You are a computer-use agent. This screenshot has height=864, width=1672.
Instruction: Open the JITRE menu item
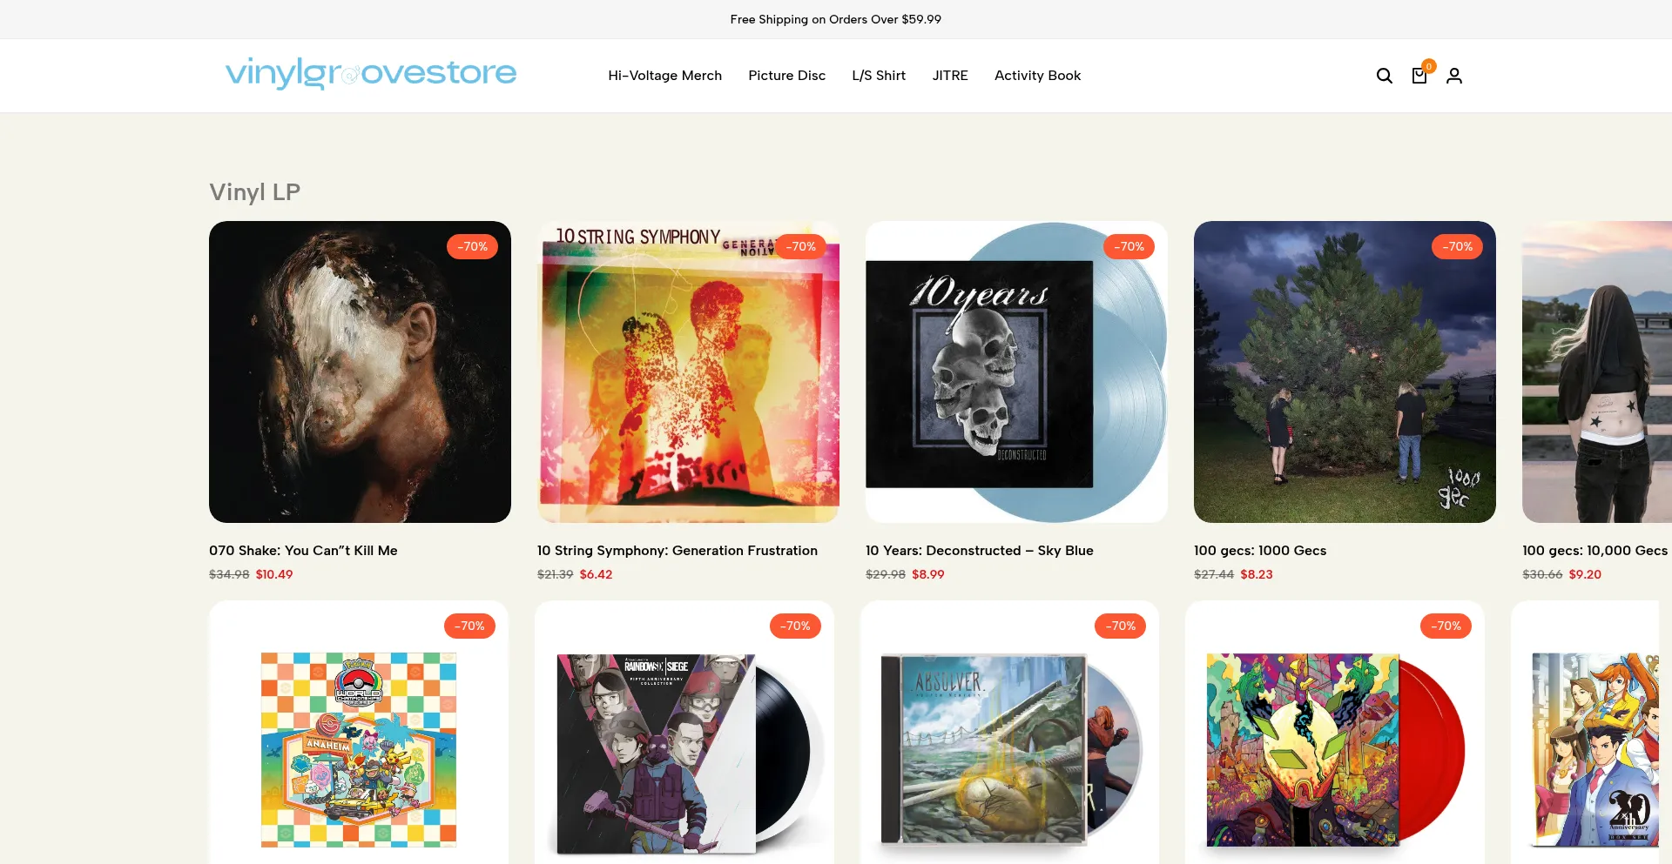click(950, 76)
